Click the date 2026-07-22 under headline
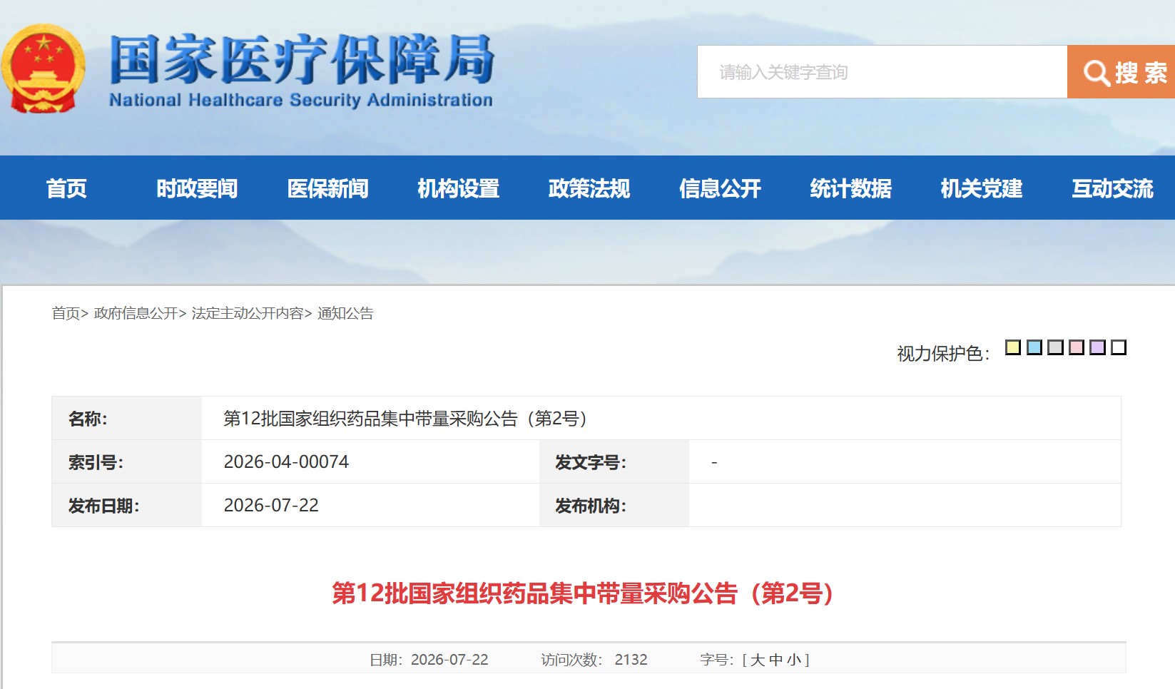 (449, 660)
